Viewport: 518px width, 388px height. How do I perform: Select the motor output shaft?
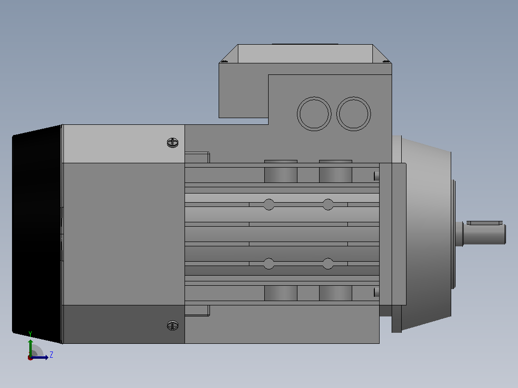point(484,234)
